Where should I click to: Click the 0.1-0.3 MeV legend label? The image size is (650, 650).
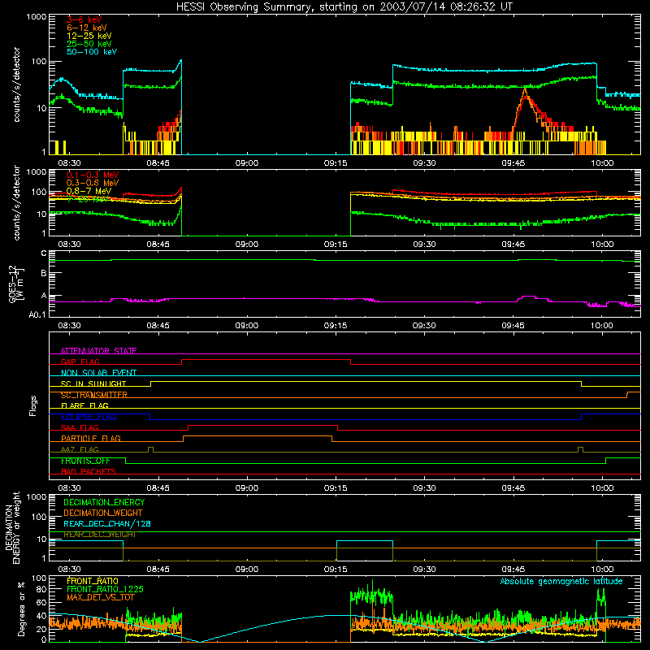click(x=93, y=175)
